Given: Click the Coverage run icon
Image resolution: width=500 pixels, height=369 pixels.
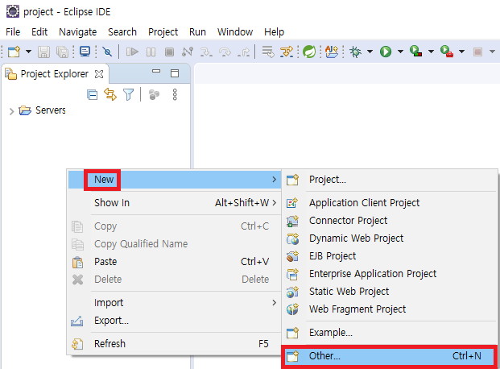Looking at the screenshot, I should (415, 52).
